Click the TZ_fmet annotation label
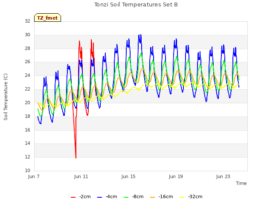This screenshot has height=205, width=273. (47, 18)
